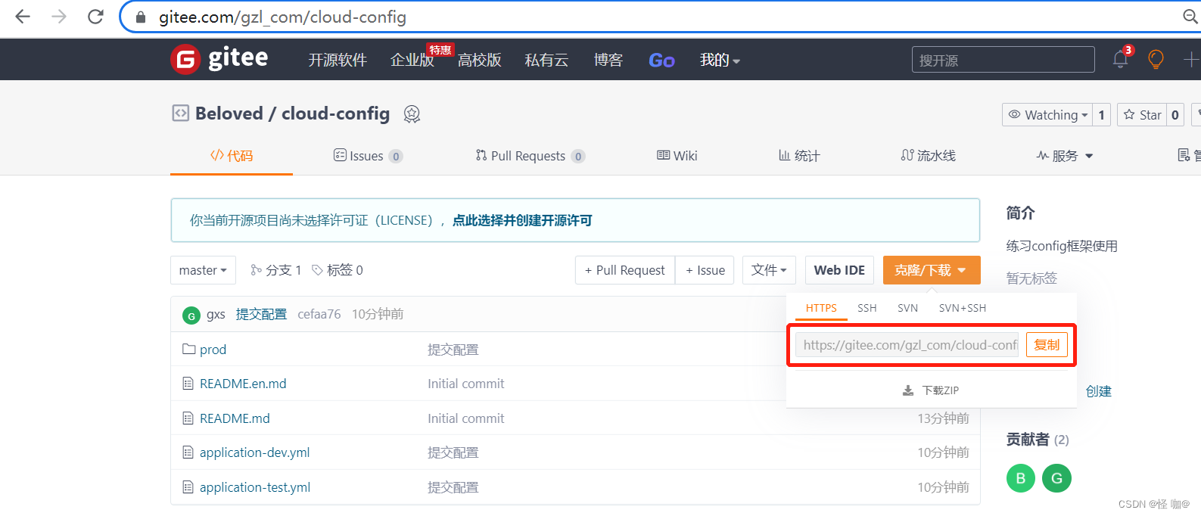Click the address bar lock icon
Screen dimensions: 1201x516
coord(141,17)
